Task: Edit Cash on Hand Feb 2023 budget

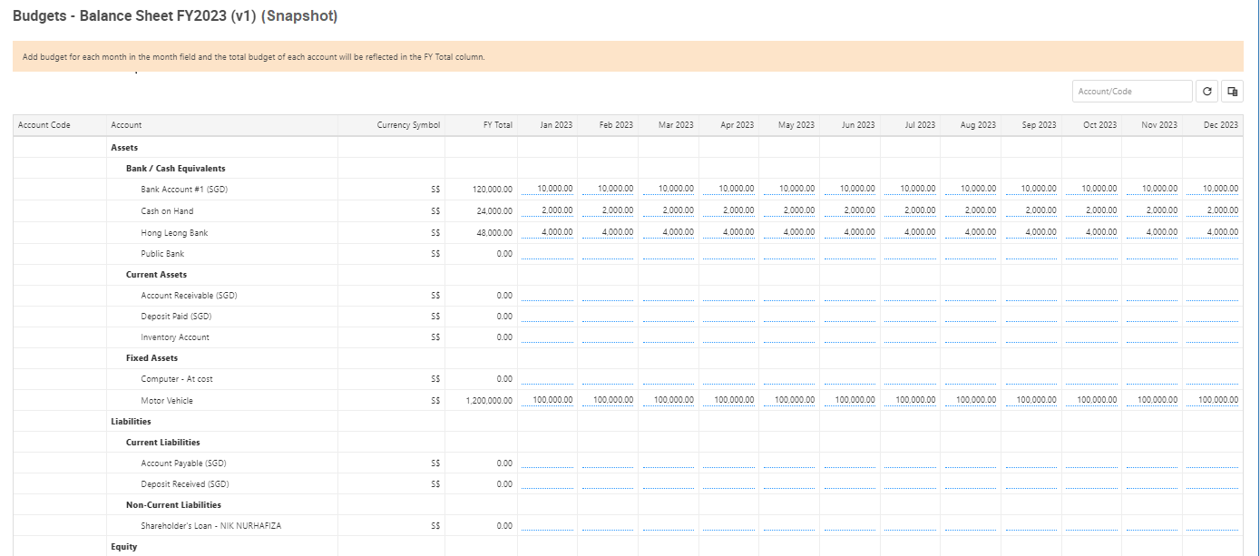Action: pyautogui.click(x=608, y=210)
